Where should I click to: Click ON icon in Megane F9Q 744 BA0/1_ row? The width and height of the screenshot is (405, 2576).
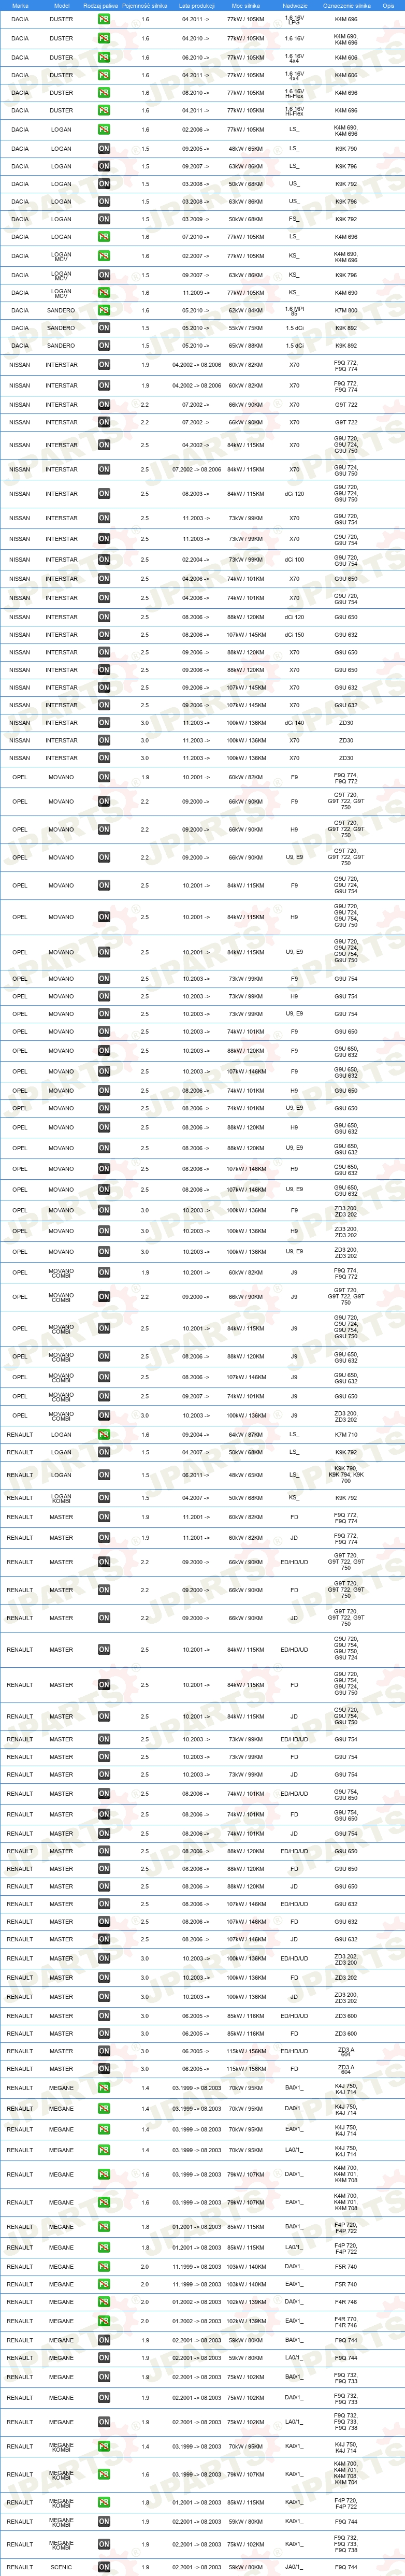coord(104,2340)
